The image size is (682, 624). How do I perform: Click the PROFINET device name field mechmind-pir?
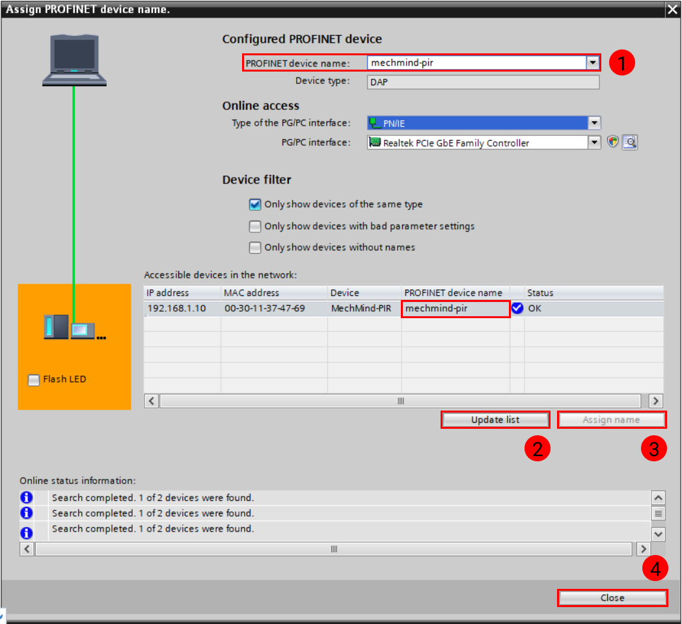click(477, 62)
